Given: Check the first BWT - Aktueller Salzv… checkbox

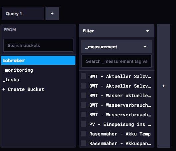Looking at the screenshot, I should click(83, 76).
